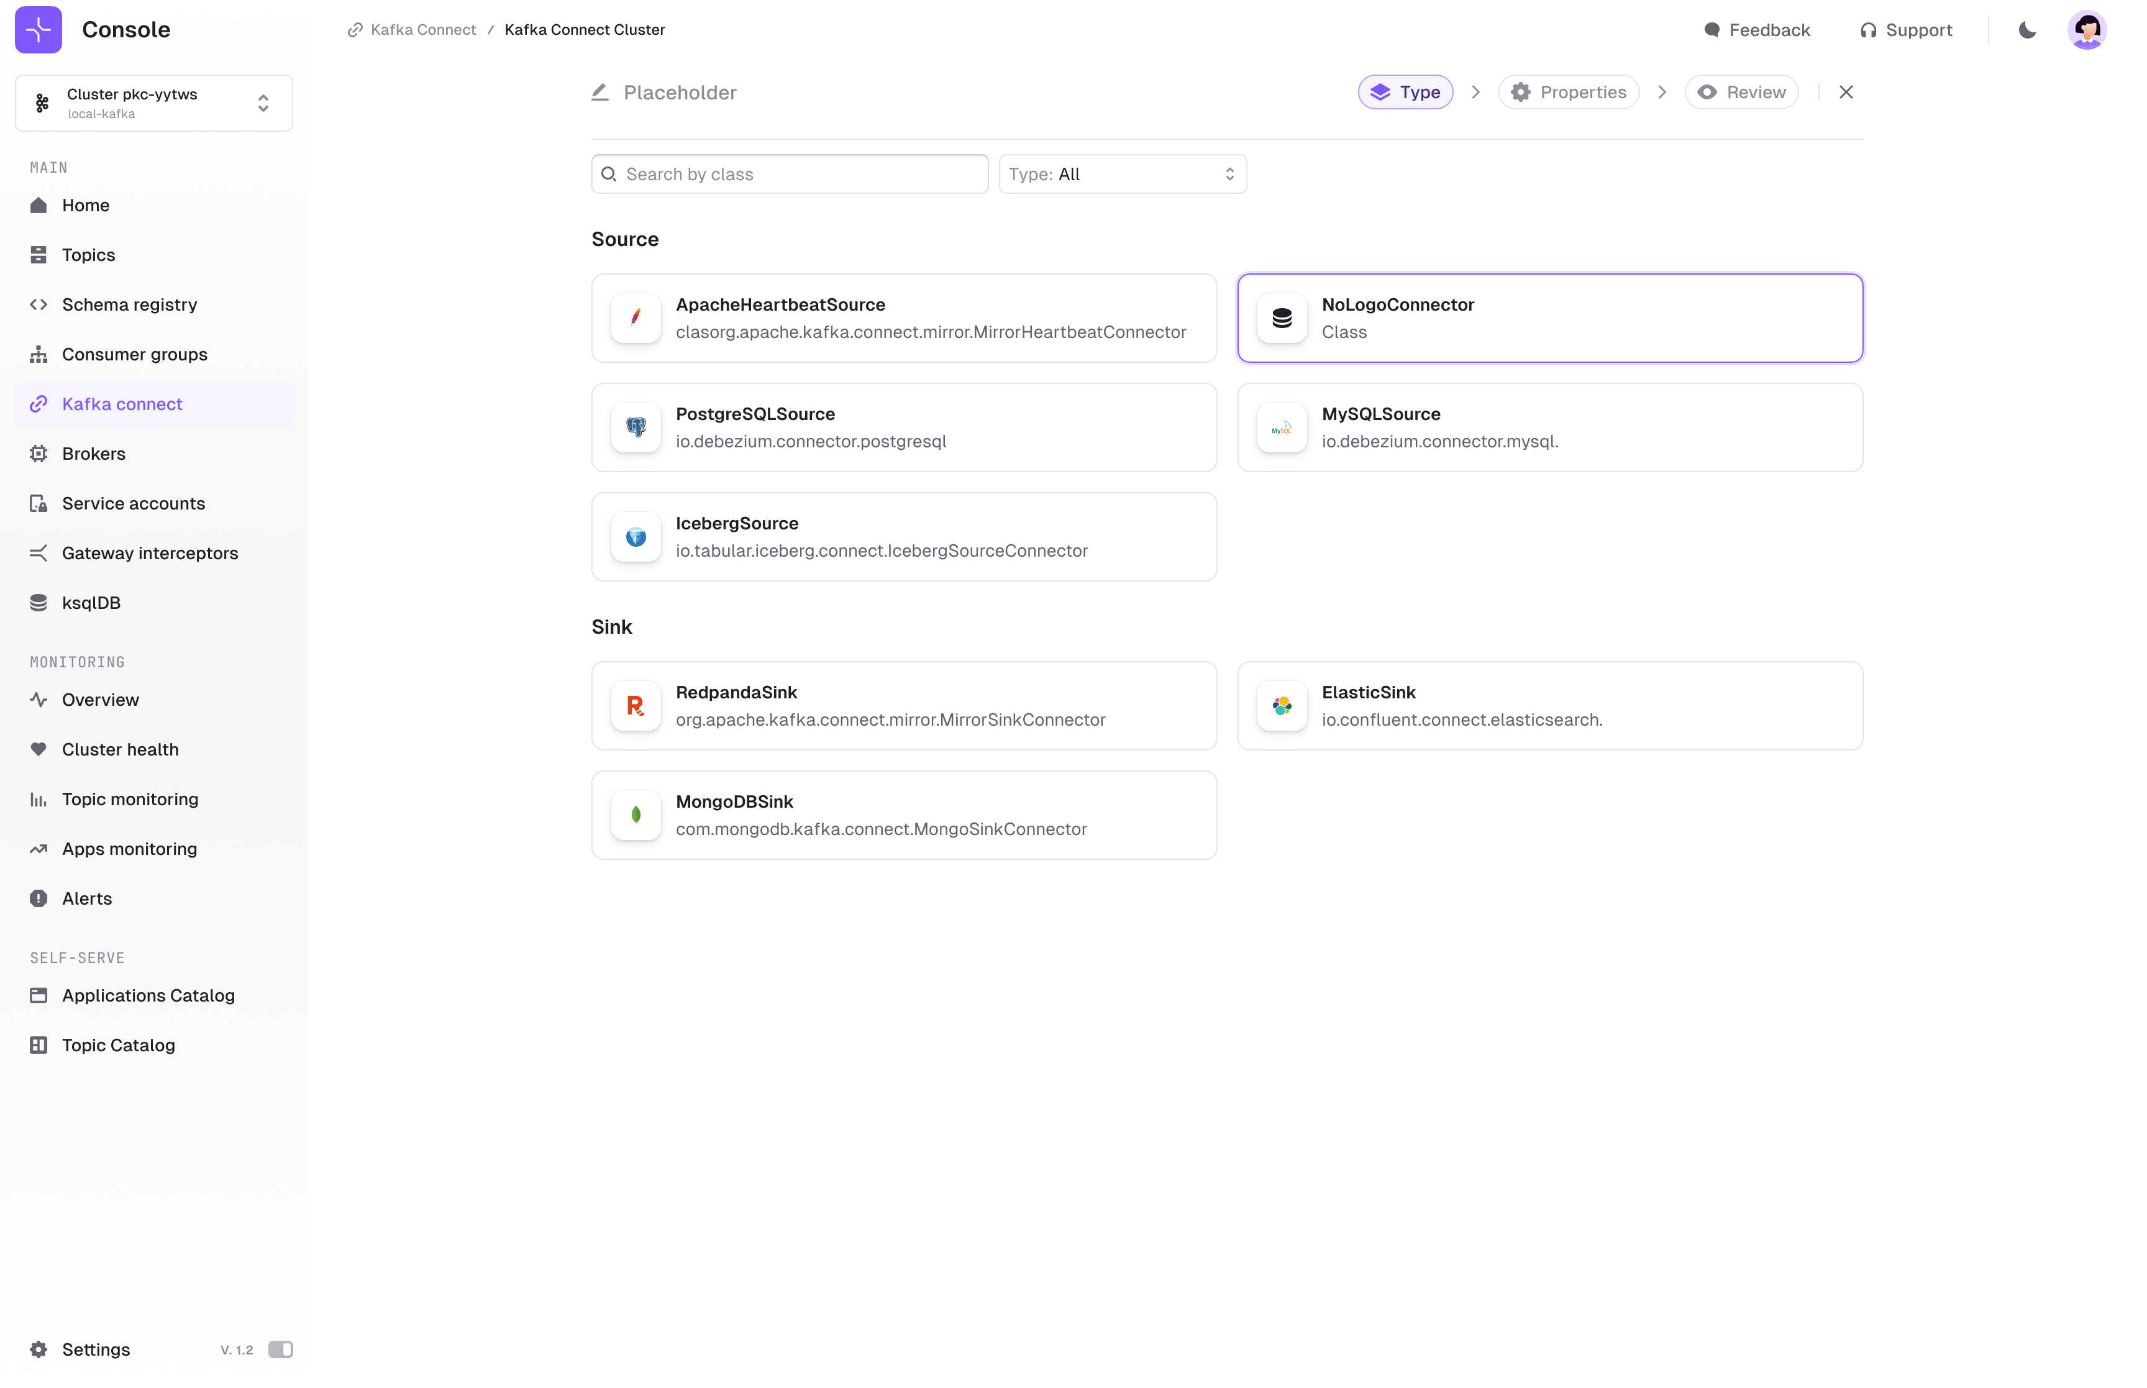Click the Console app logo
Viewport: 2147px width, 1388px height.
(x=38, y=29)
